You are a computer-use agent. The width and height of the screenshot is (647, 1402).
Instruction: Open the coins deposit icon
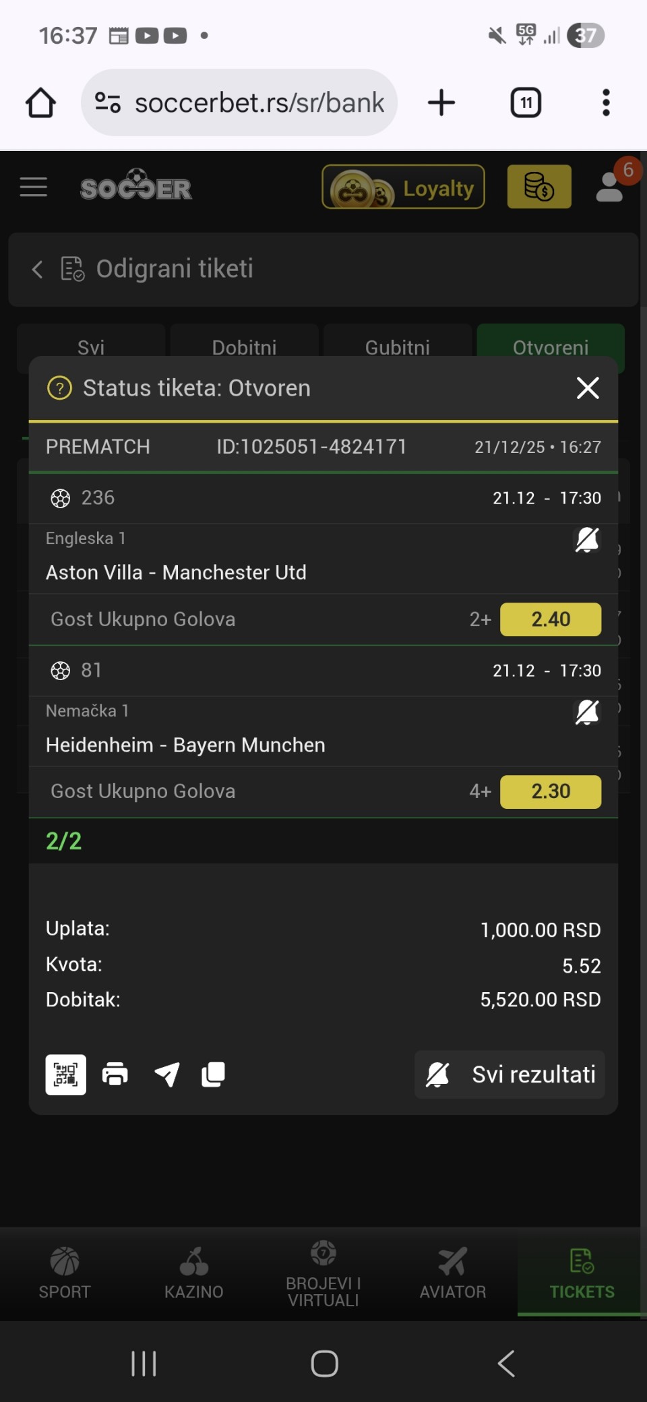tap(538, 187)
